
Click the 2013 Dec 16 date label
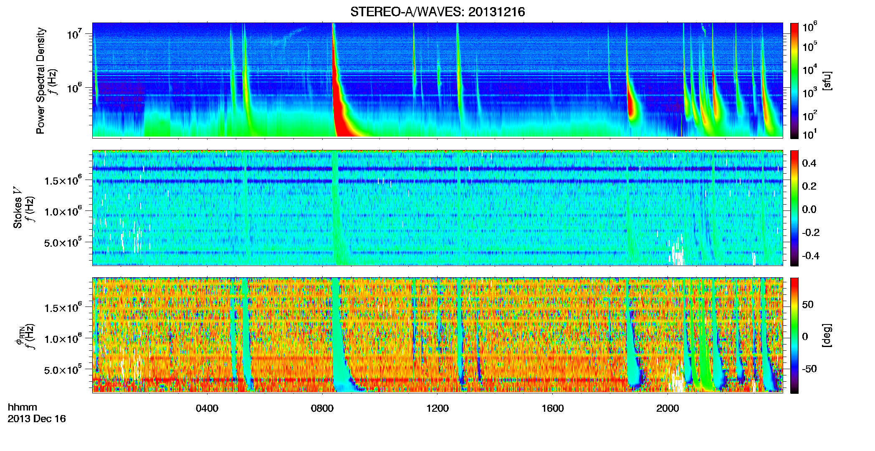coord(37,419)
